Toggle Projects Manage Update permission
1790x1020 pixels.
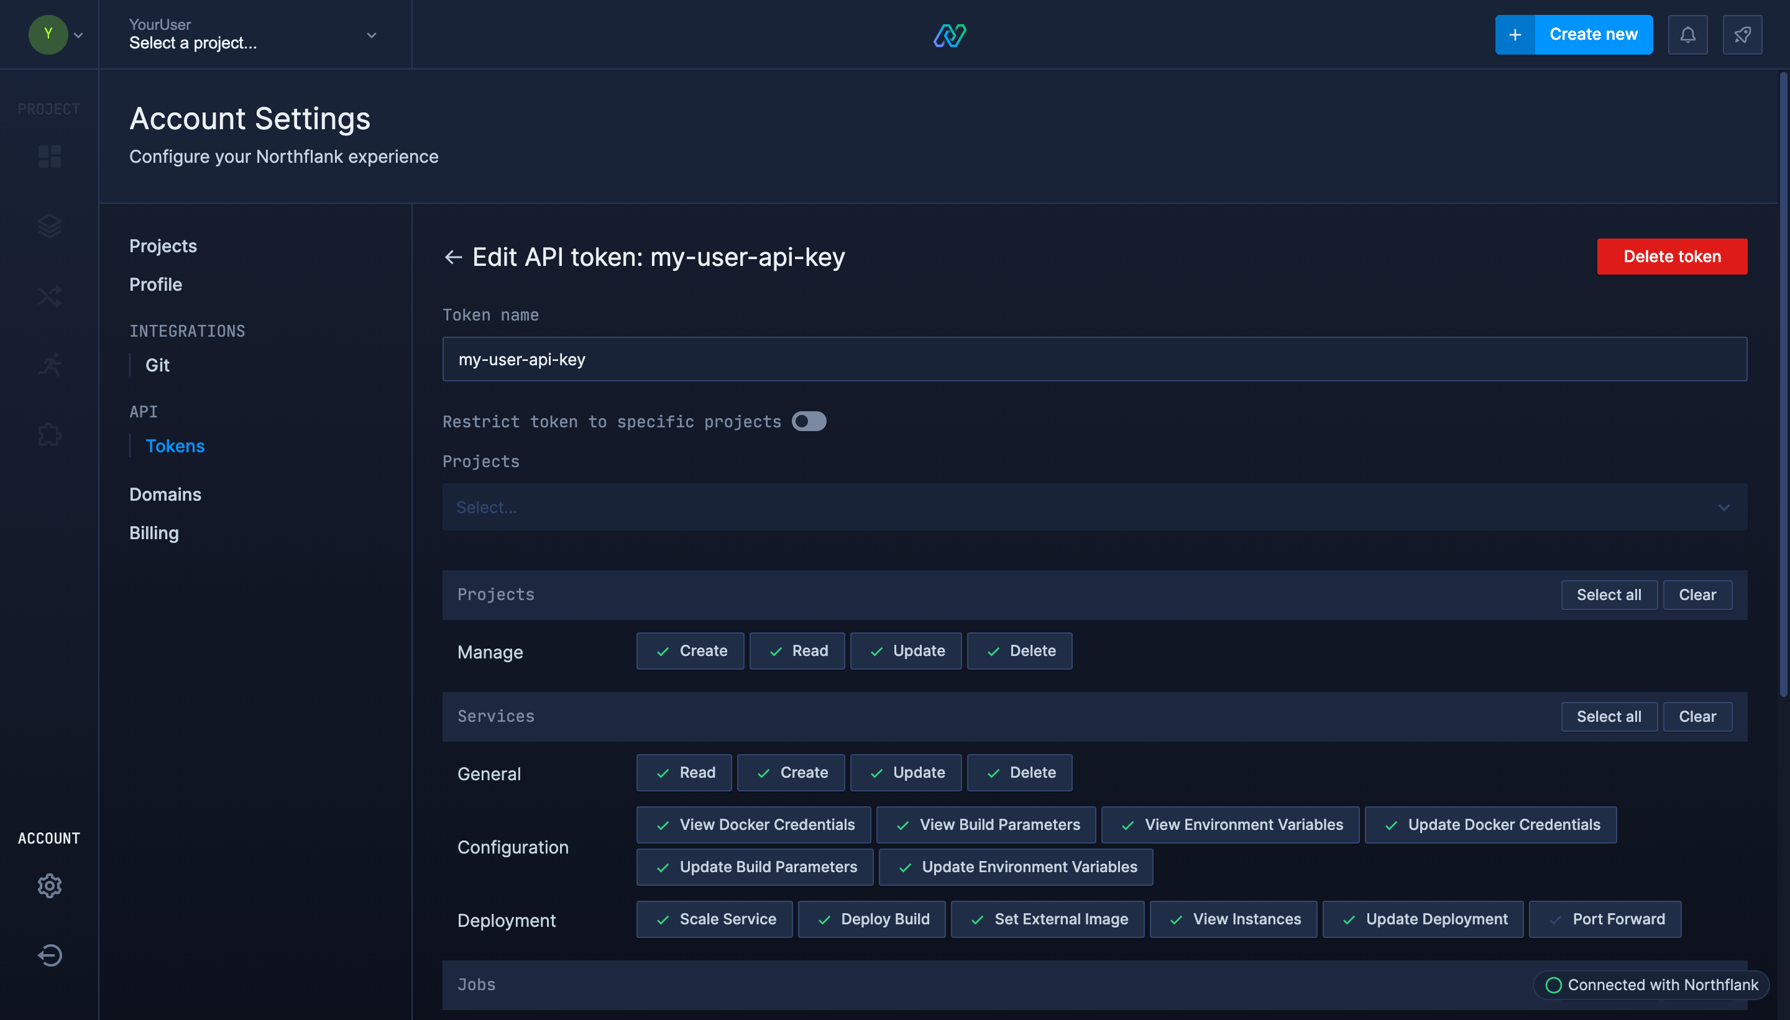tap(906, 651)
